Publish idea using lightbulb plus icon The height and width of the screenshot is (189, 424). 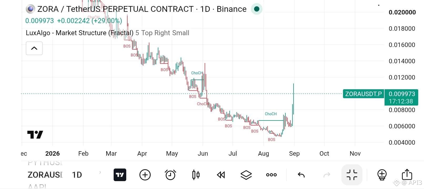(x=382, y=175)
